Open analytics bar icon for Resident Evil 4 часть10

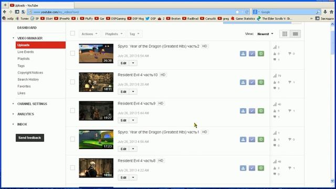point(275,76)
